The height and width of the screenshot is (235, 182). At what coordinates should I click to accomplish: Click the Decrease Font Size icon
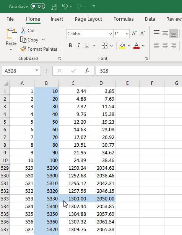coord(143,33)
